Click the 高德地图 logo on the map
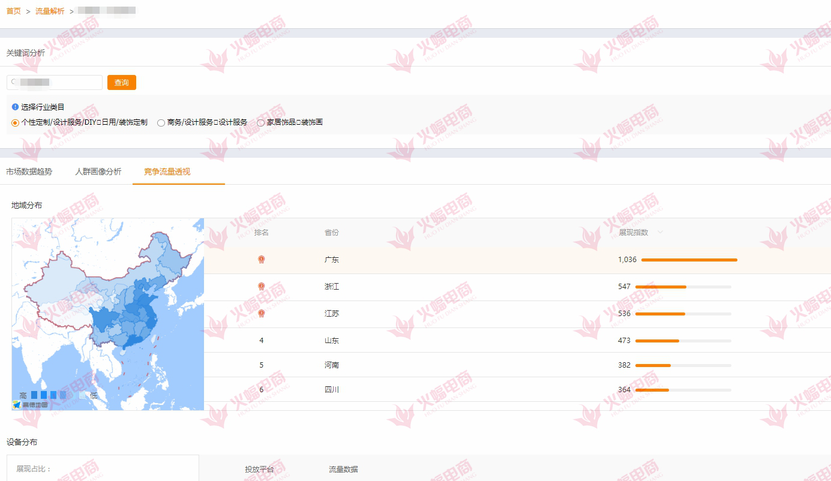The image size is (831, 481). pos(30,405)
